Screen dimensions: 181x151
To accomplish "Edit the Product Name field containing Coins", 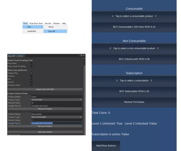I will (57, 97).
